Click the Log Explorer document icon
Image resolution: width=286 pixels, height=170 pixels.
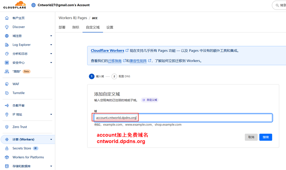[x=7, y=45]
